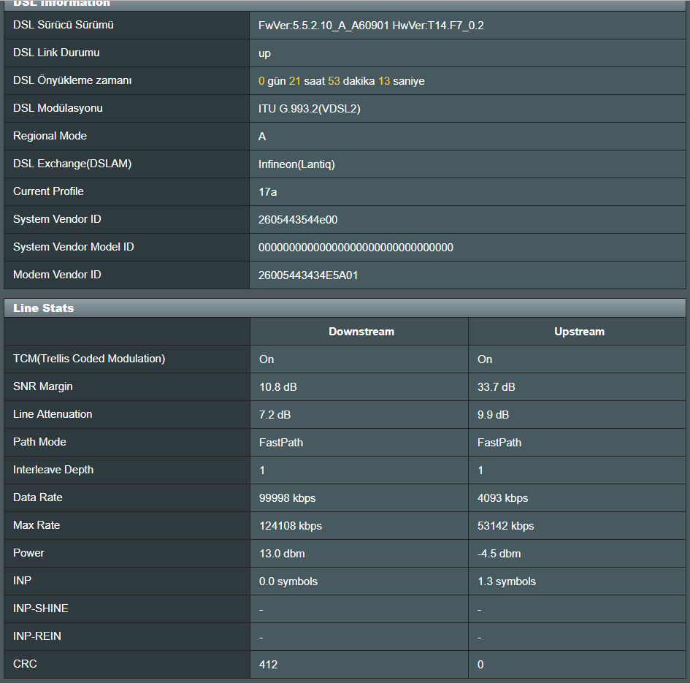690x683 pixels.
Task: Select downstream Data Rate 99998 kbps
Action: coord(288,498)
